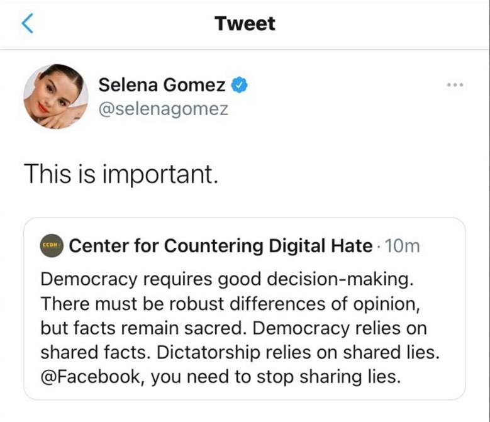Click the Tweet header title

pos(245,24)
